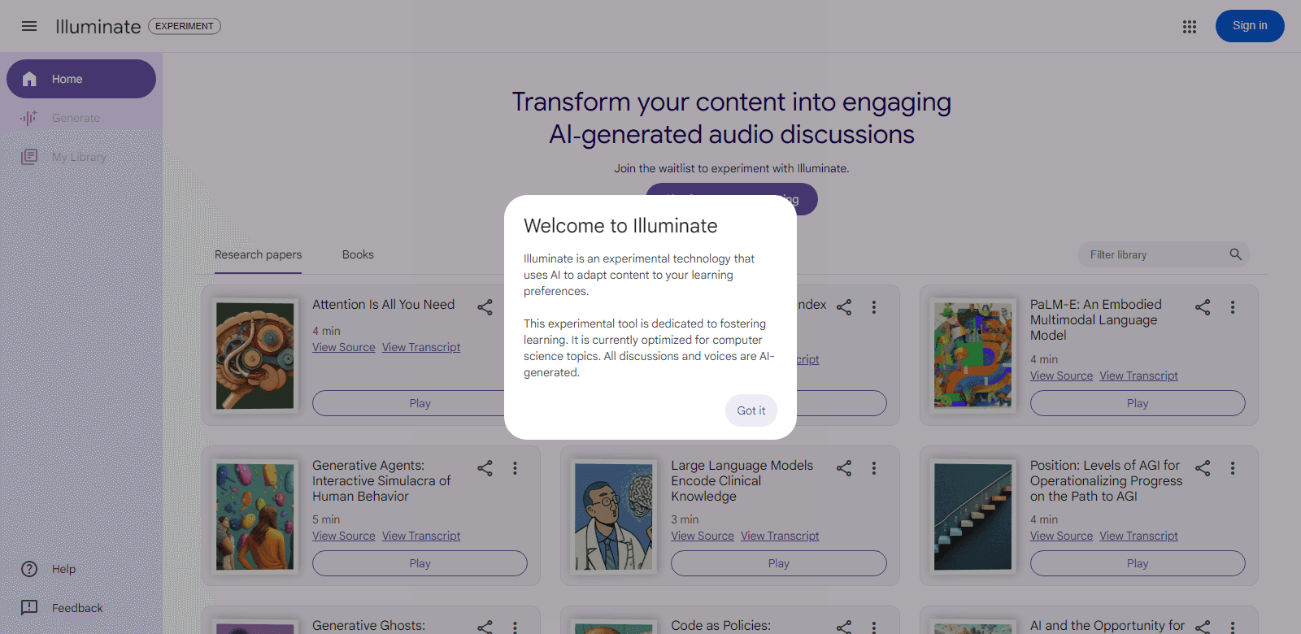Viewport: 1301px width, 634px height.
Task: Click the Clinical Knowledge doctor thumbnail
Action: (614, 516)
